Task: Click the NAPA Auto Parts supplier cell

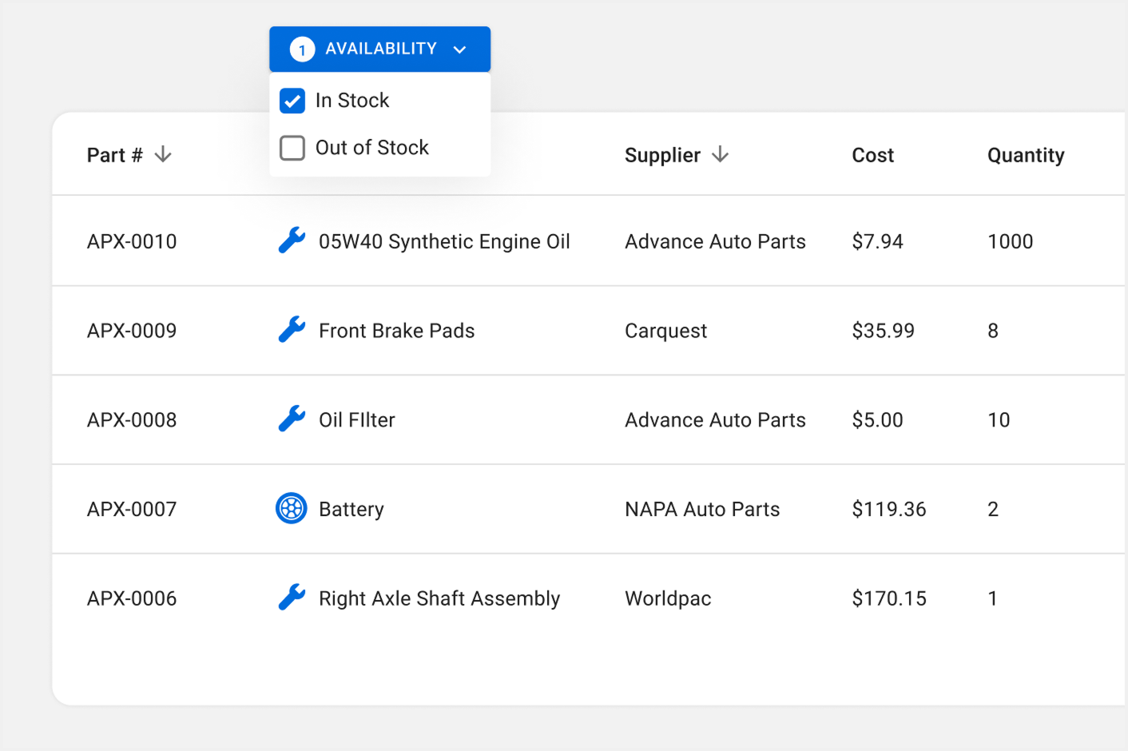Action: pos(702,509)
